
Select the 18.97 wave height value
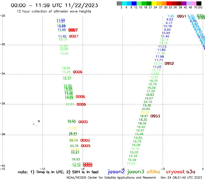point(144,116)
